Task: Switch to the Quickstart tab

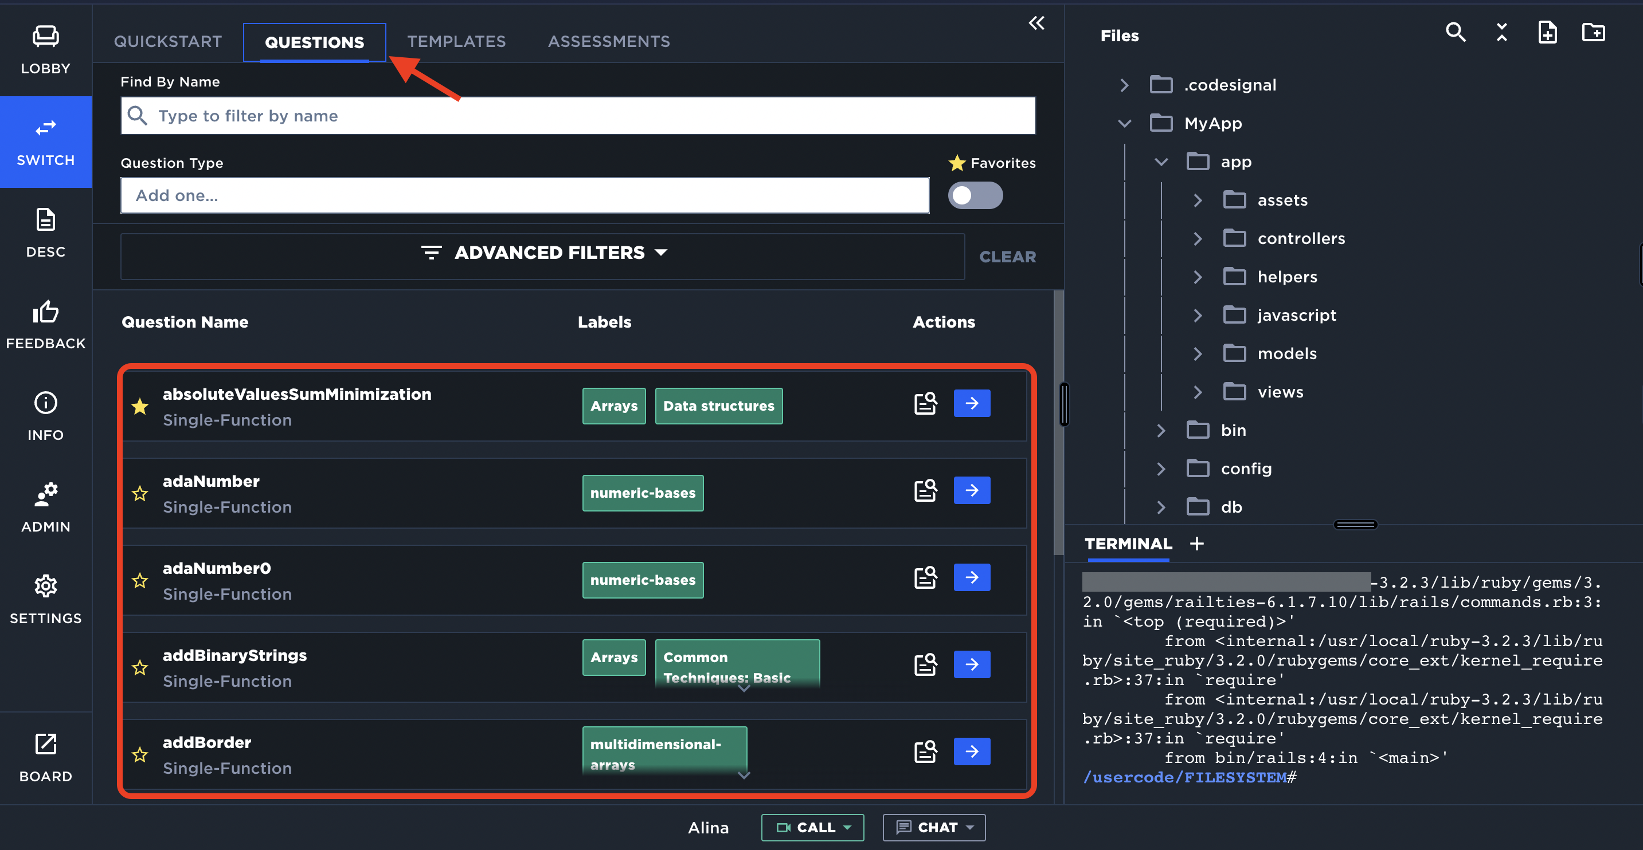Action: [x=168, y=42]
